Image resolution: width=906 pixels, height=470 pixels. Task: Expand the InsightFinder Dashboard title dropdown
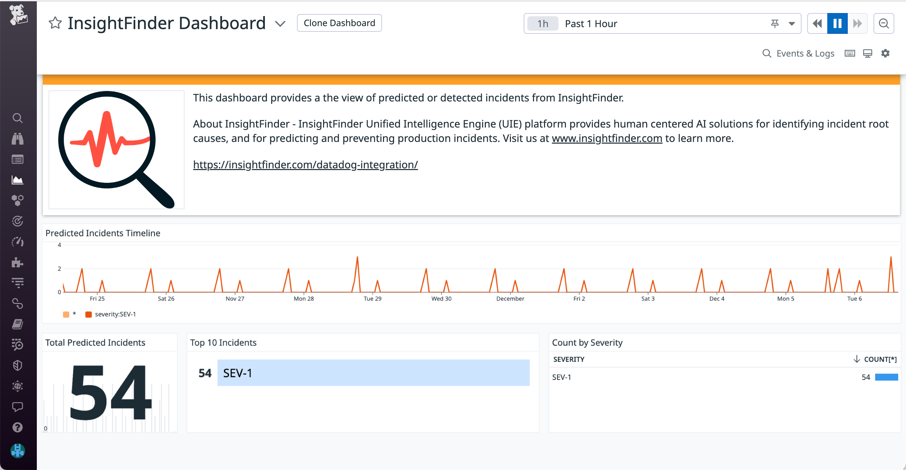(x=280, y=24)
